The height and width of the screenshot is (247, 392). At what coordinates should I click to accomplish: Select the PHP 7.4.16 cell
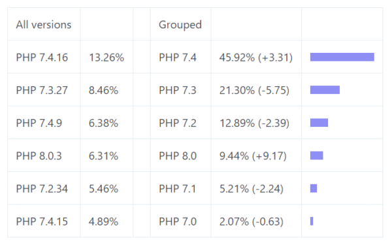(x=42, y=58)
